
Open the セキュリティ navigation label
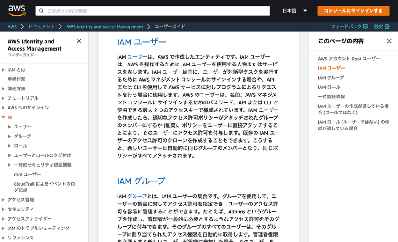21,209
